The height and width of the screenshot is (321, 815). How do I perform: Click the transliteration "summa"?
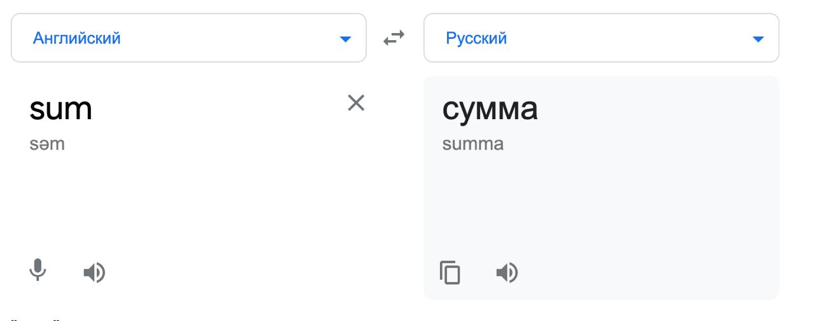(472, 144)
